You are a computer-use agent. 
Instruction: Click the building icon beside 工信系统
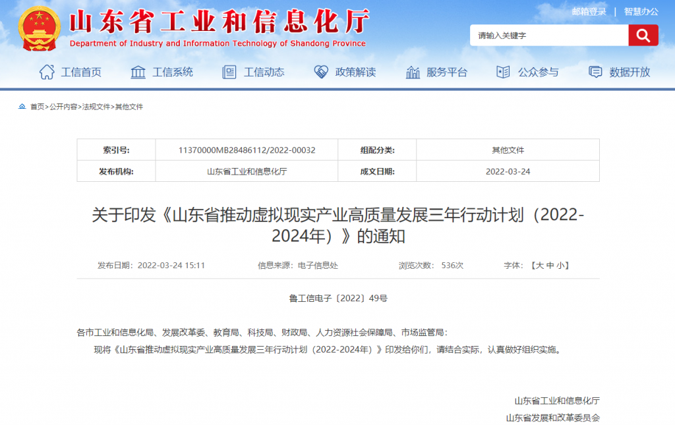(138, 72)
